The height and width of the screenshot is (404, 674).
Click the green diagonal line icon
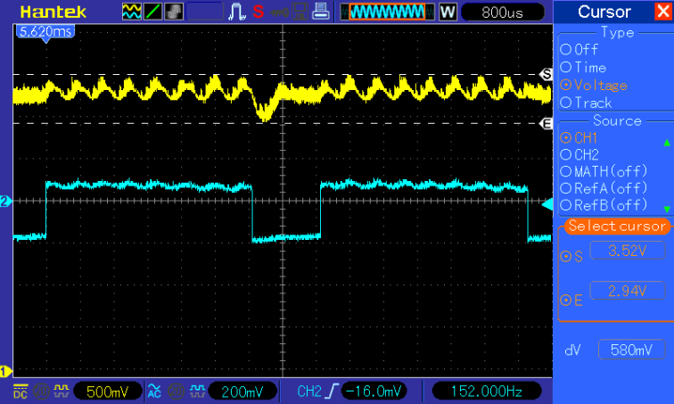pyautogui.click(x=152, y=12)
